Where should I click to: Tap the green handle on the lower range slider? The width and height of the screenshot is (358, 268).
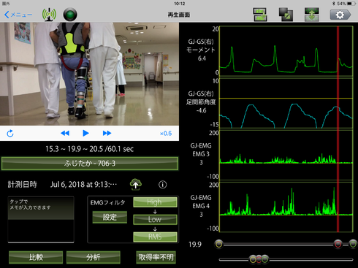coord(264,259)
